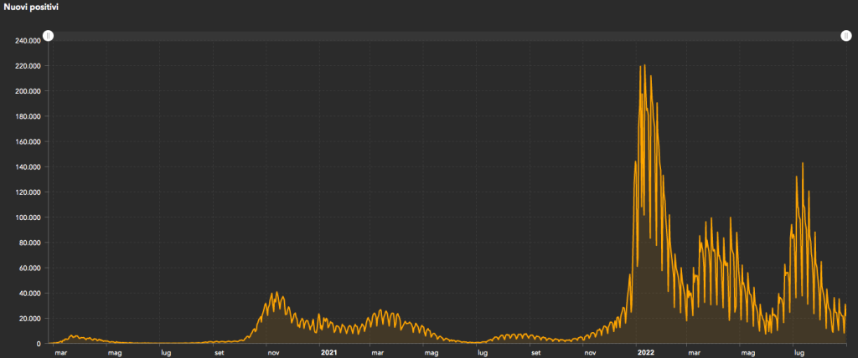Click the 240.000 y-axis label
858x358 pixels.
tap(28, 40)
